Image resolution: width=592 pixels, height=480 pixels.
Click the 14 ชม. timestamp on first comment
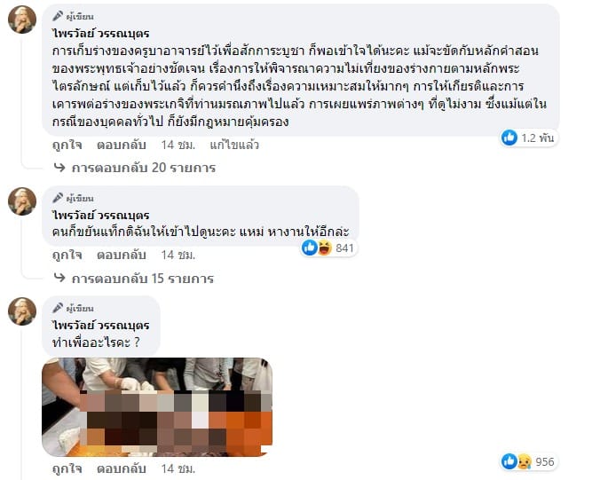point(178,145)
